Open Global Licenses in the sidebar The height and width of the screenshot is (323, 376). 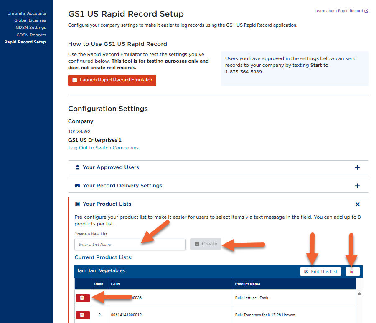pos(30,20)
